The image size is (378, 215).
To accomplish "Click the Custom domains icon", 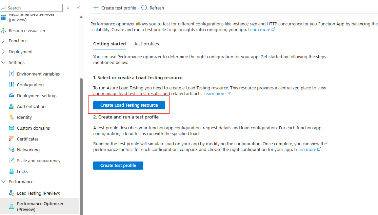I will pyautogui.click(x=11, y=128).
